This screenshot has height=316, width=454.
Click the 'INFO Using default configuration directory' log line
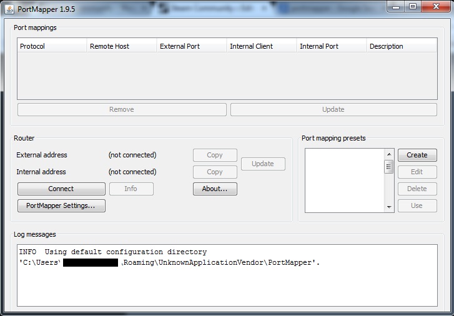(113, 252)
